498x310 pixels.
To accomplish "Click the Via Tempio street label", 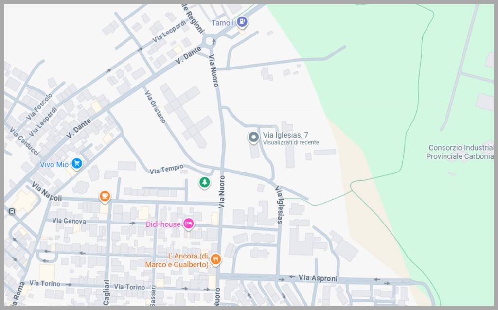I will (166, 169).
